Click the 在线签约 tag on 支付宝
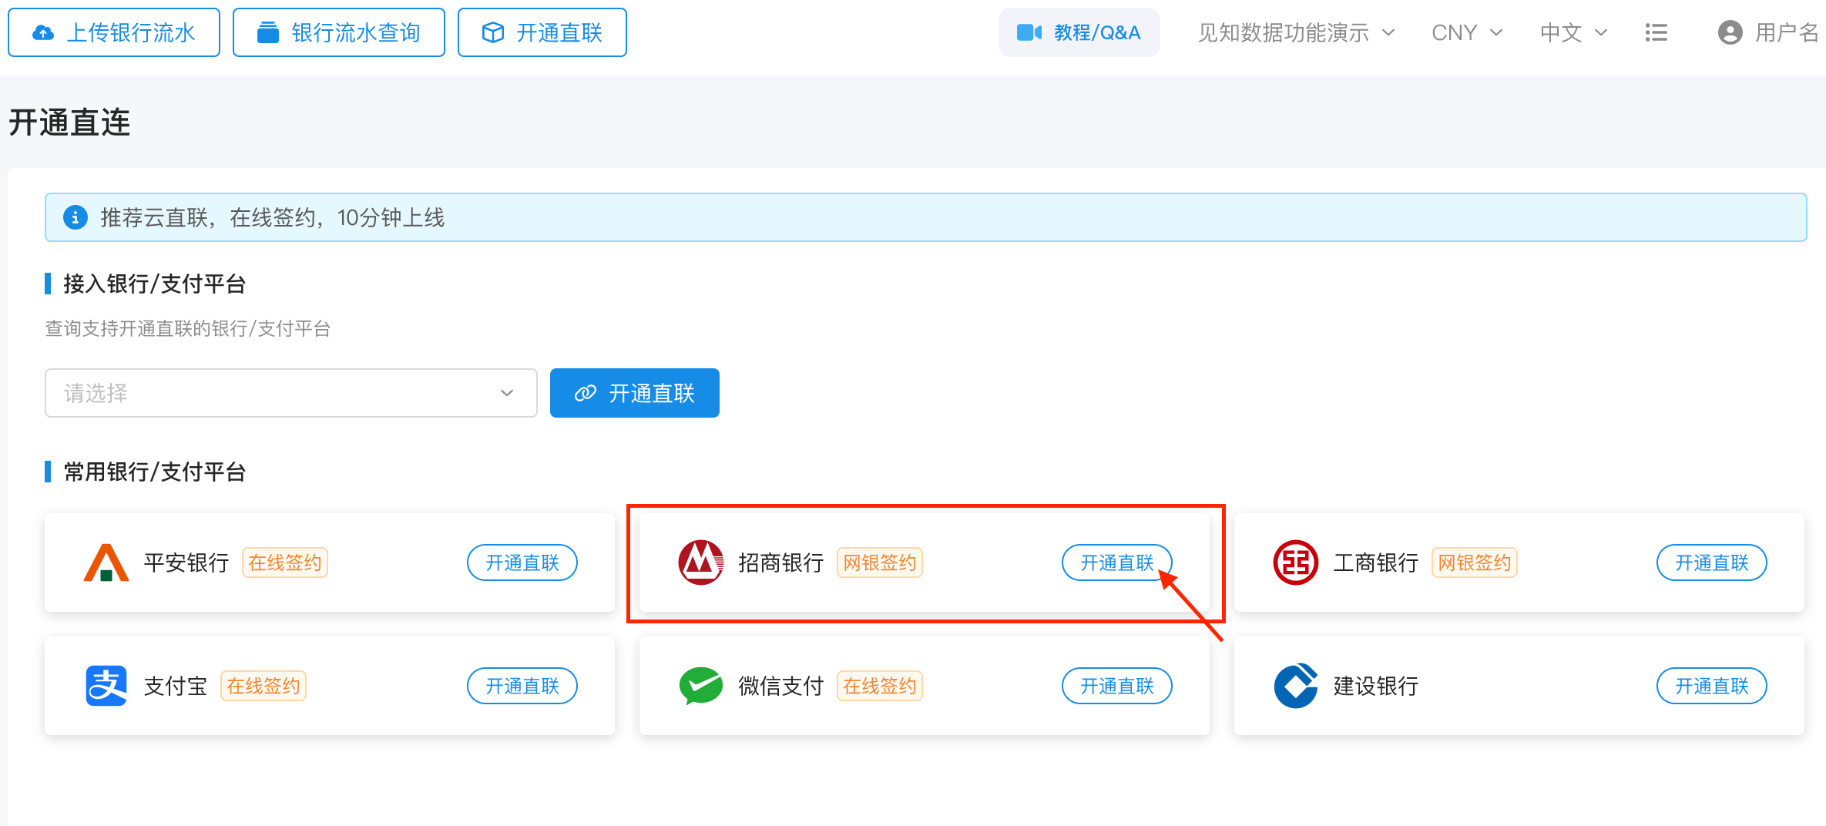This screenshot has width=1826, height=826. (x=263, y=686)
